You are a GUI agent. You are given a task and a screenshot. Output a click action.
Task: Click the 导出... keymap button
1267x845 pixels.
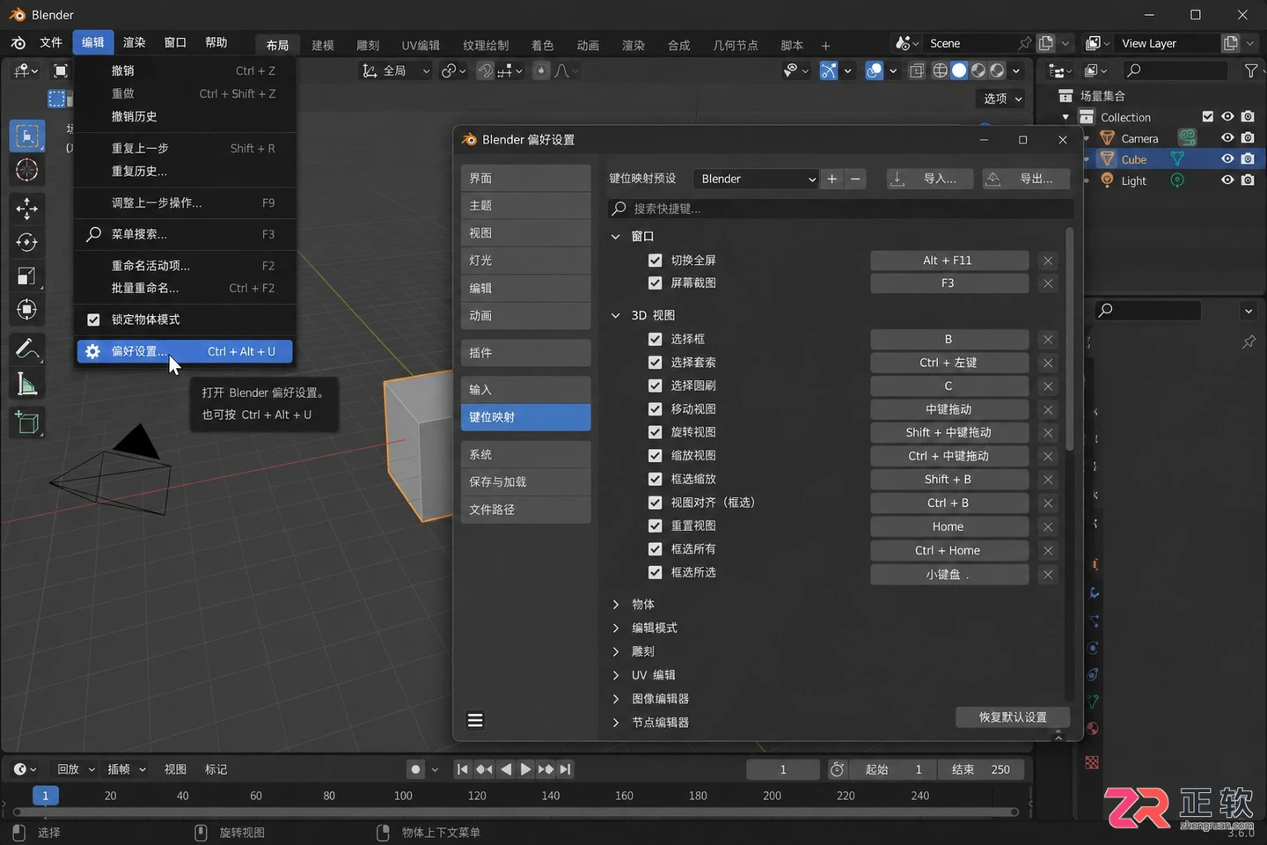(1026, 179)
